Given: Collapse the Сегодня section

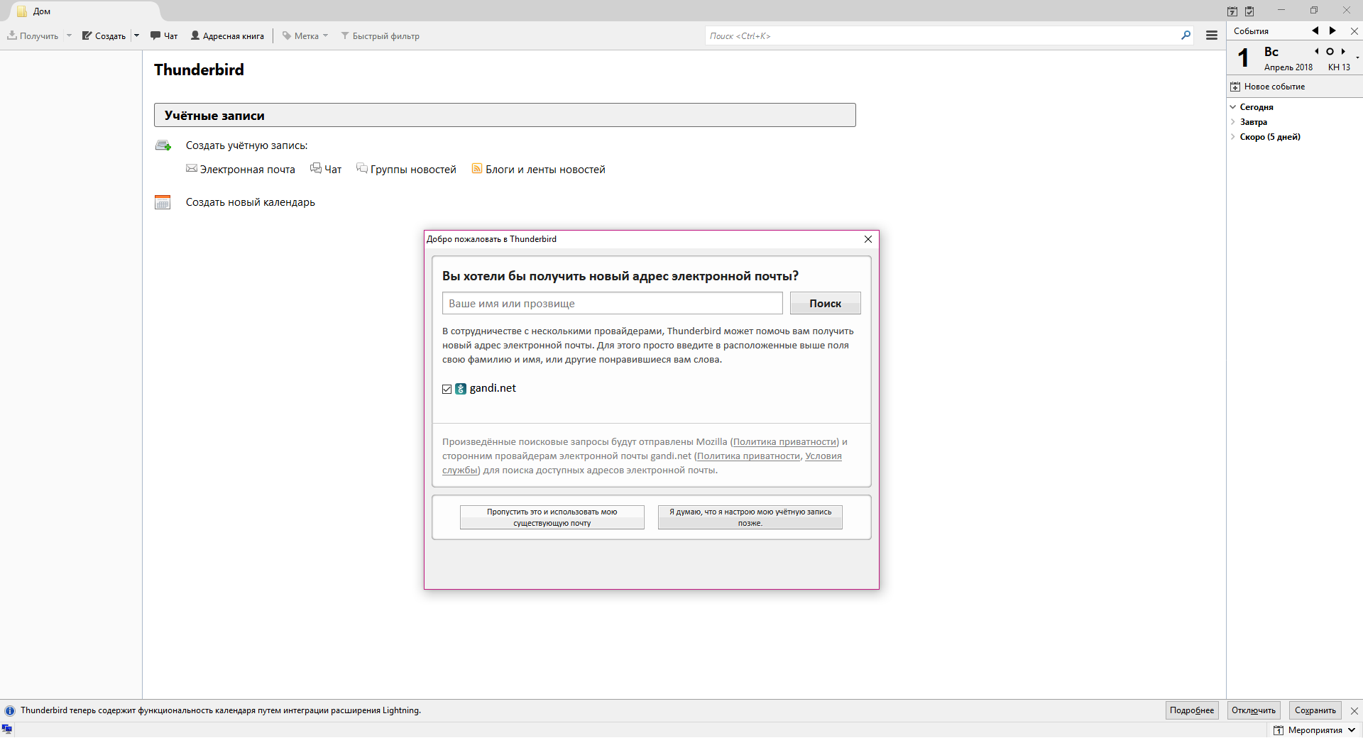Looking at the screenshot, I should pos(1233,107).
